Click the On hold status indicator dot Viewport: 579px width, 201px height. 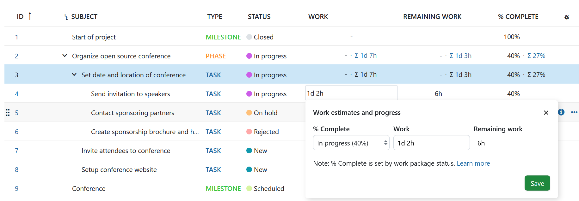tap(249, 113)
